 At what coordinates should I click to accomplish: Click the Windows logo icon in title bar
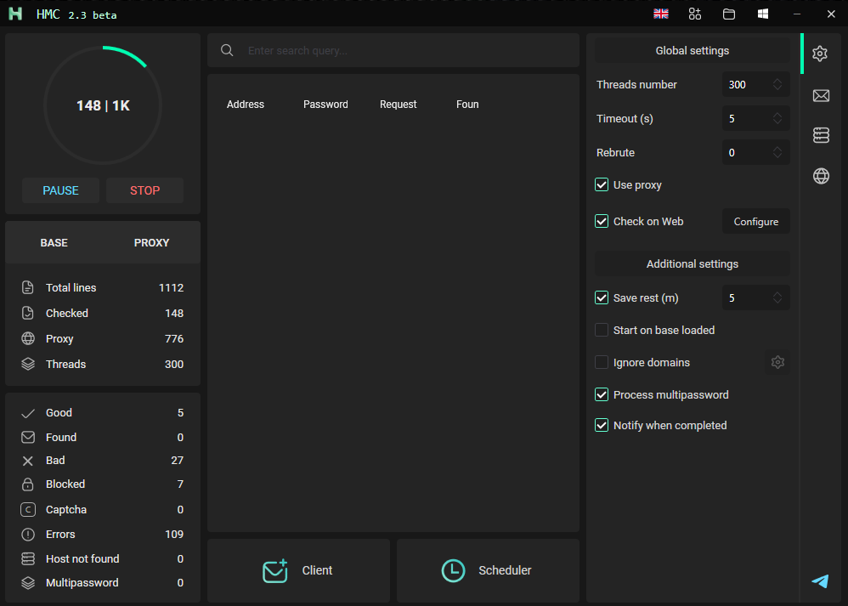tap(763, 14)
